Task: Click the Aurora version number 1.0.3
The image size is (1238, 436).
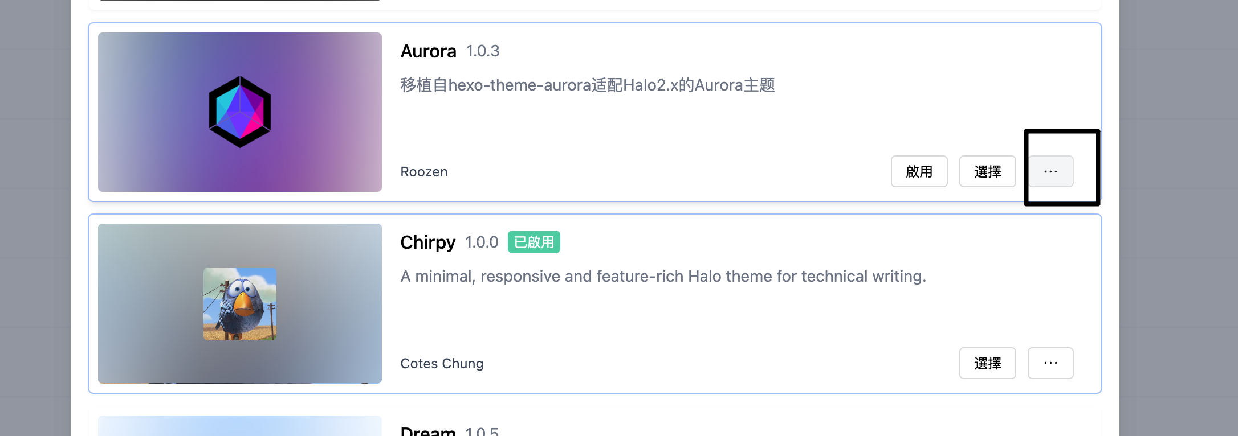Action: coord(482,51)
